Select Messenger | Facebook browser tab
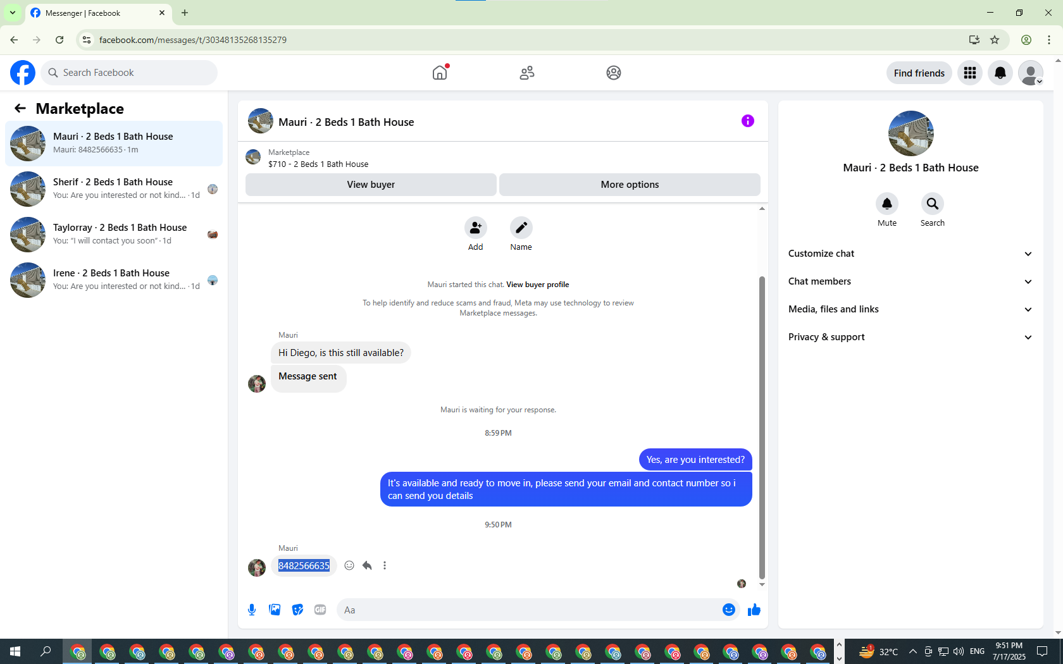This screenshot has height=664, width=1063. [x=98, y=13]
